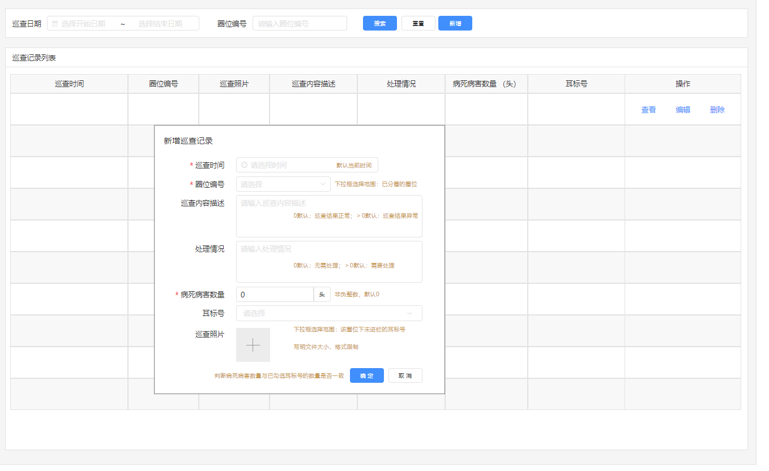
Task: Click the 耳标号 column header in table
Action: pyautogui.click(x=576, y=84)
